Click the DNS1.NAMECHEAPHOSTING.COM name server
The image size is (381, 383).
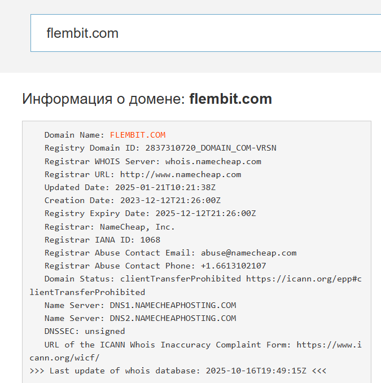[173, 305]
